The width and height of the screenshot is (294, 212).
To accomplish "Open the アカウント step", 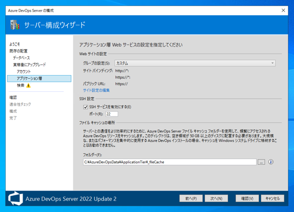I will click(x=24, y=71).
